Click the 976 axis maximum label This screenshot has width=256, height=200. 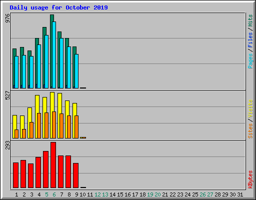pos(7,18)
